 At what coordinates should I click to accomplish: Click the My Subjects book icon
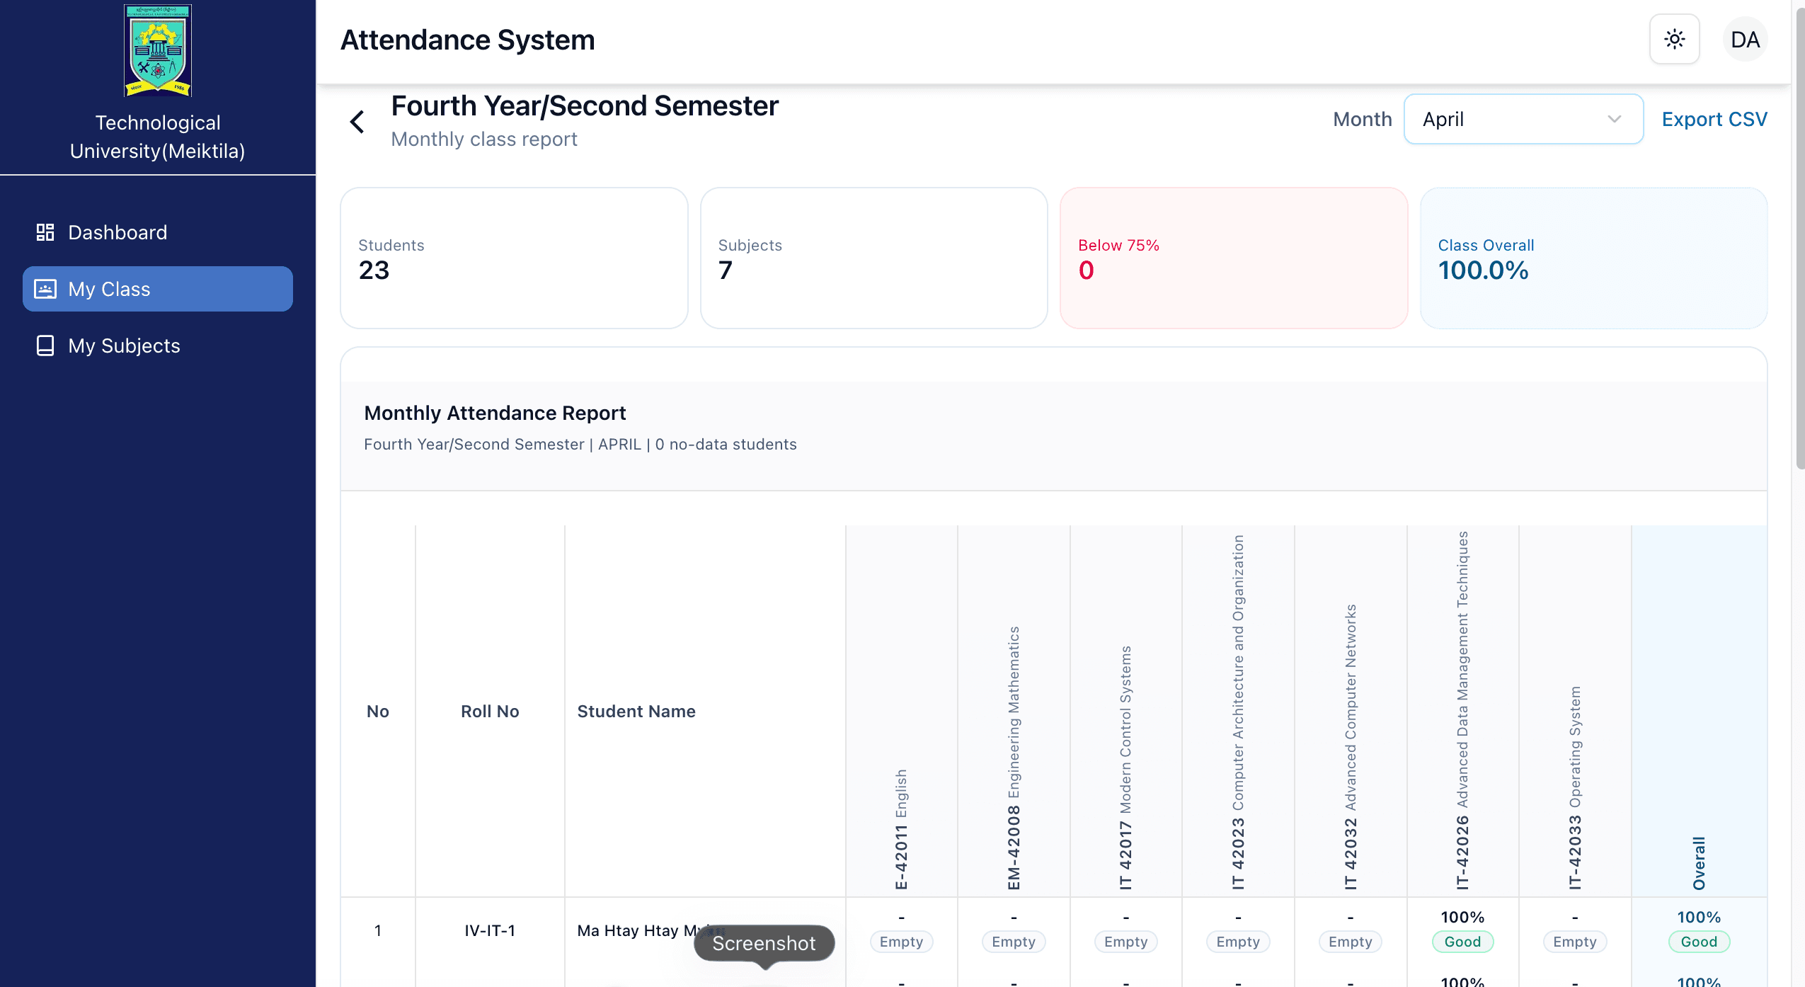click(x=45, y=346)
